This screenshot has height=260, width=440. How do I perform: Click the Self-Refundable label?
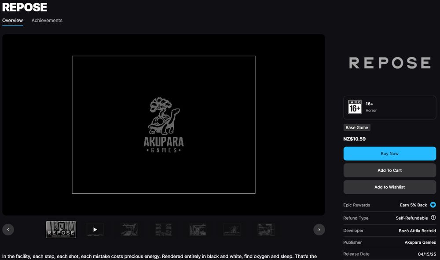click(412, 218)
